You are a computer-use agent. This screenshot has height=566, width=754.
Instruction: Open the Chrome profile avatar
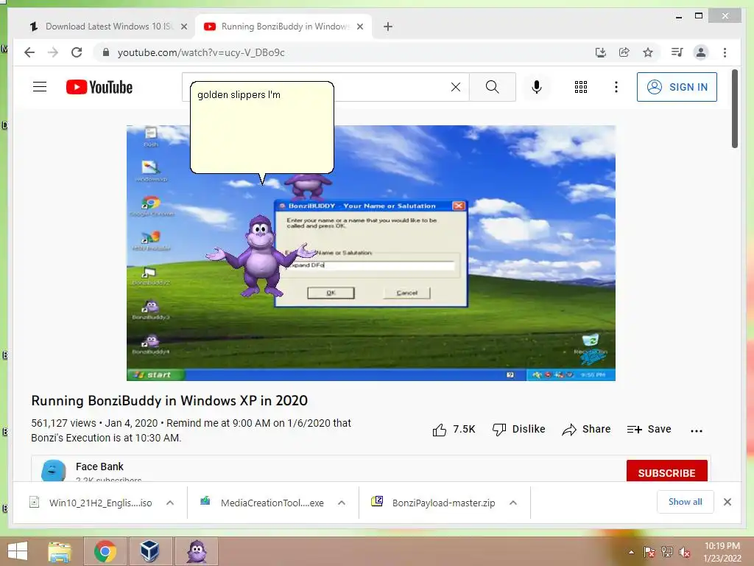pyautogui.click(x=701, y=52)
